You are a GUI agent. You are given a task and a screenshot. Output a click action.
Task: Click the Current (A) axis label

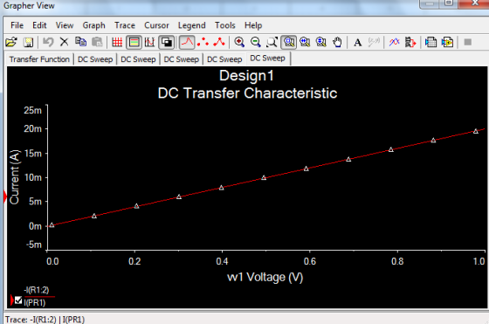click(x=14, y=177)
